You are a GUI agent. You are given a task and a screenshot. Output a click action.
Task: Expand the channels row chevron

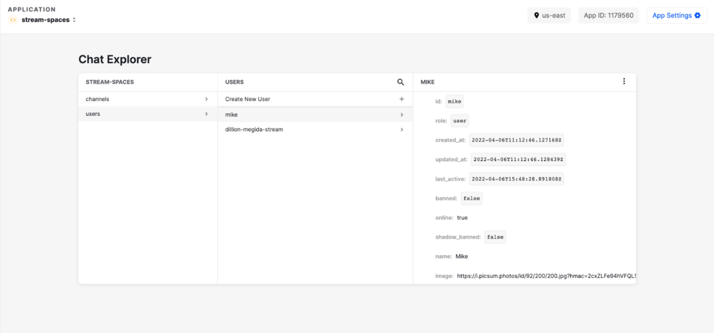[x=206, y=99]
